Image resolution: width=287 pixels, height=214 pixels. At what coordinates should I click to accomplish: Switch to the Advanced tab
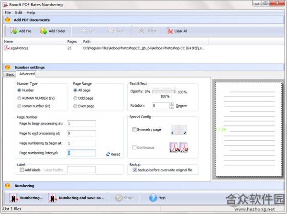pos(27,74)
